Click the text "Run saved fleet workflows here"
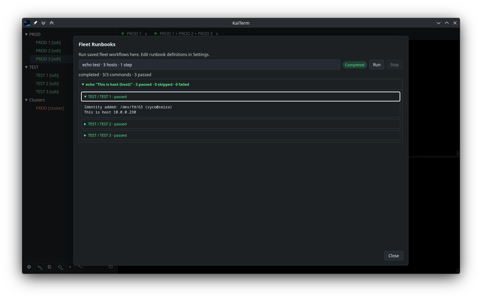 109,55
